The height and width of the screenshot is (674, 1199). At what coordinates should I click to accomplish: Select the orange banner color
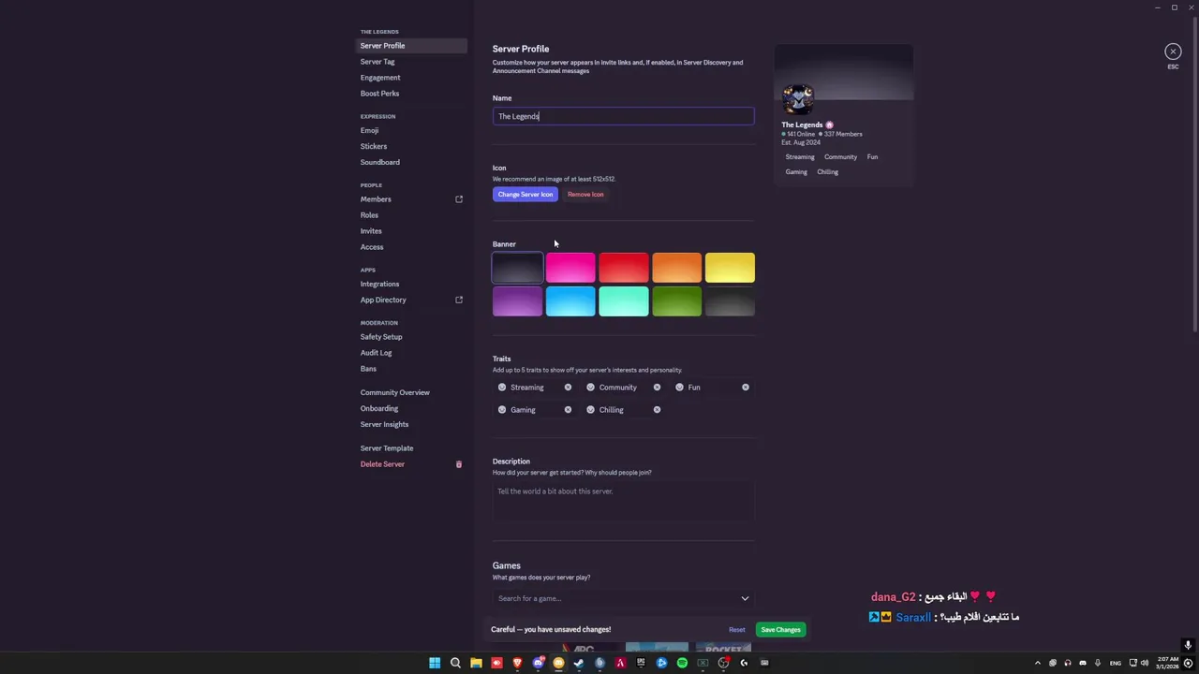click(x=676, y=268)
